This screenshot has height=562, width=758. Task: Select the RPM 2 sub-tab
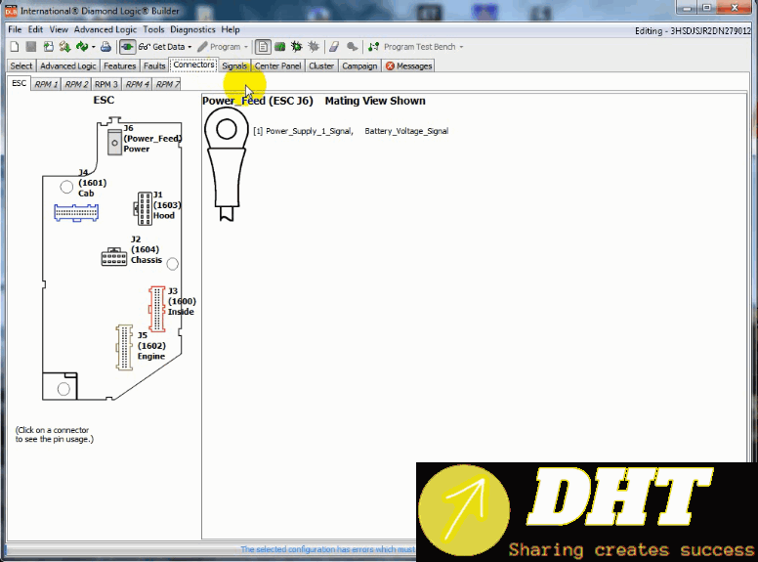tap(77, 84)
